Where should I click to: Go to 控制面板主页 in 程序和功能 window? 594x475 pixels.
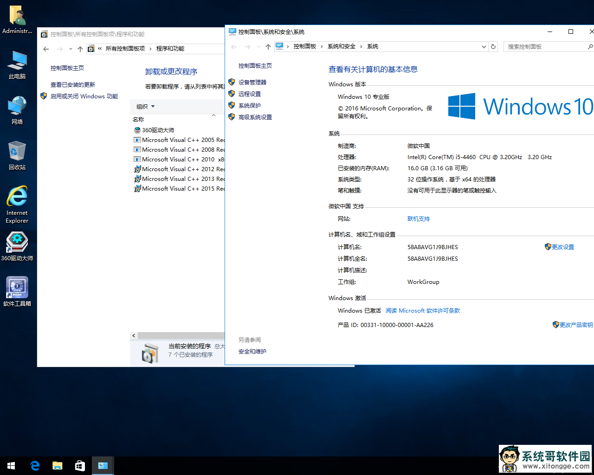pos(67,68)
